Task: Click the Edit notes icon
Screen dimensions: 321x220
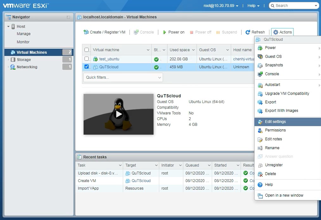Action: coord(260,139)
